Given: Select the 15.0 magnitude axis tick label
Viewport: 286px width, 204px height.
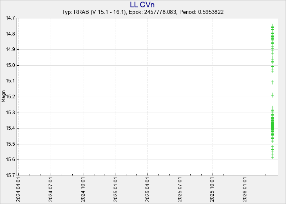Looking at the screenshot, I should click(x=10, y=65).
